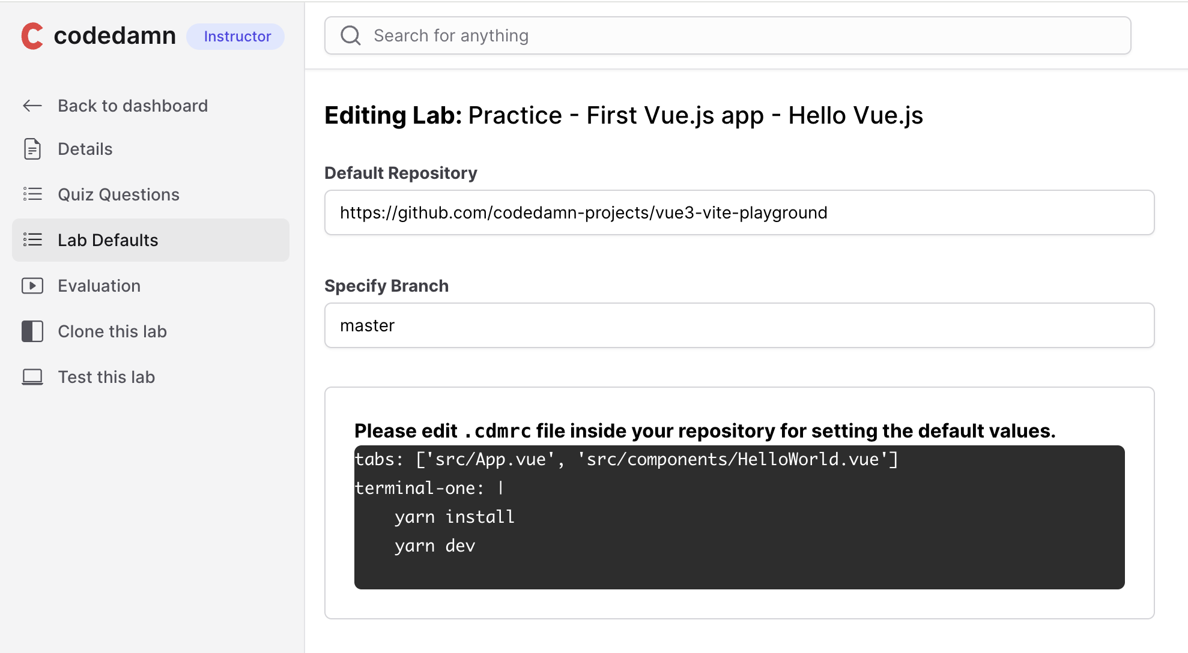This screenshot has height=653, width=1188.
Task: Click Clone this lab
Action: coord(112,331)
